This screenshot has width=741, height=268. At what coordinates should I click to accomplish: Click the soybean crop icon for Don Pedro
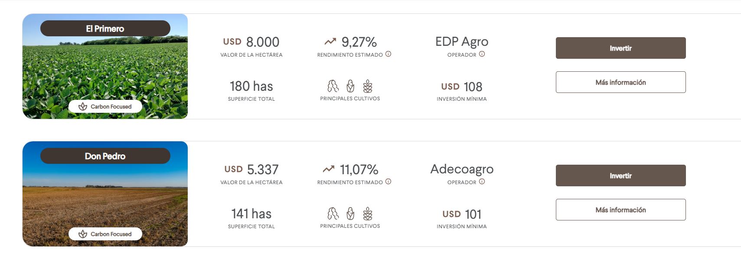tap(333, 214)
